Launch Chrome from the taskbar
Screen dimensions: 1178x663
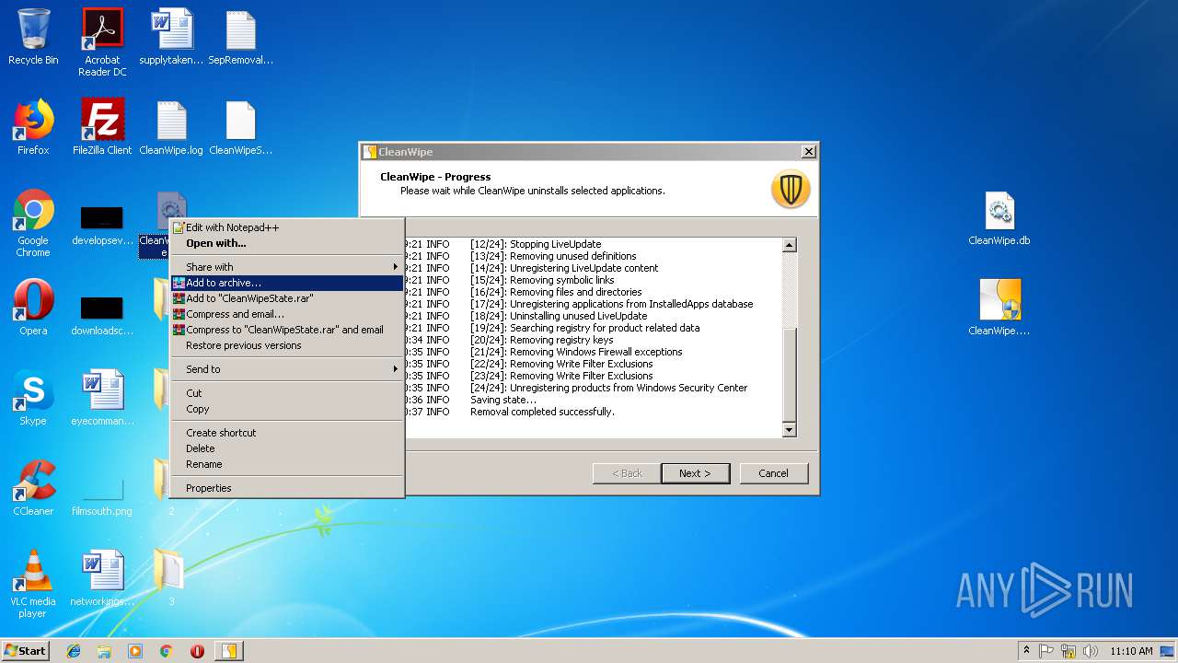pyautogui.click(x=167, y=651)
